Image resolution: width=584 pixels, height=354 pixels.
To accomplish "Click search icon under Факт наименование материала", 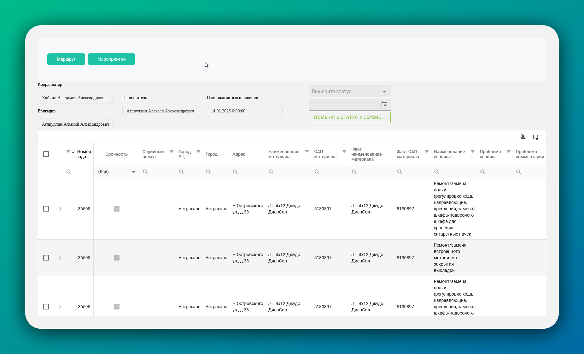I will point(354,172).
